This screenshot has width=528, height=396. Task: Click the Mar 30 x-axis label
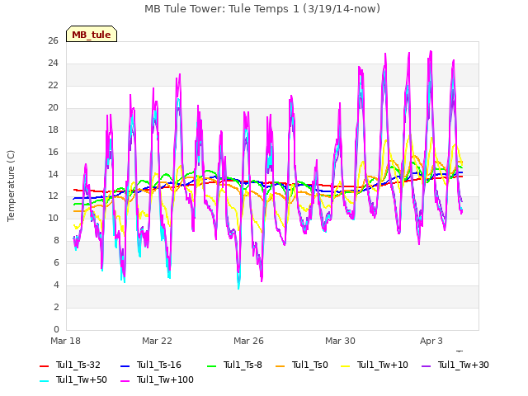tap(340, 341)
